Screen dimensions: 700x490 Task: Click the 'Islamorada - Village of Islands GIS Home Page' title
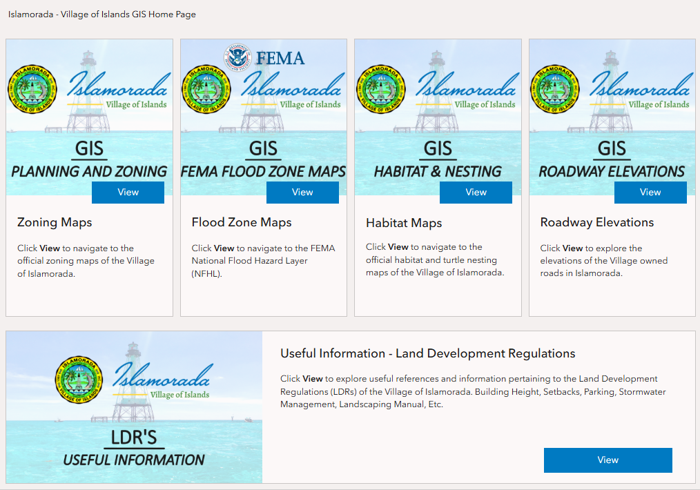pos(102,14)
